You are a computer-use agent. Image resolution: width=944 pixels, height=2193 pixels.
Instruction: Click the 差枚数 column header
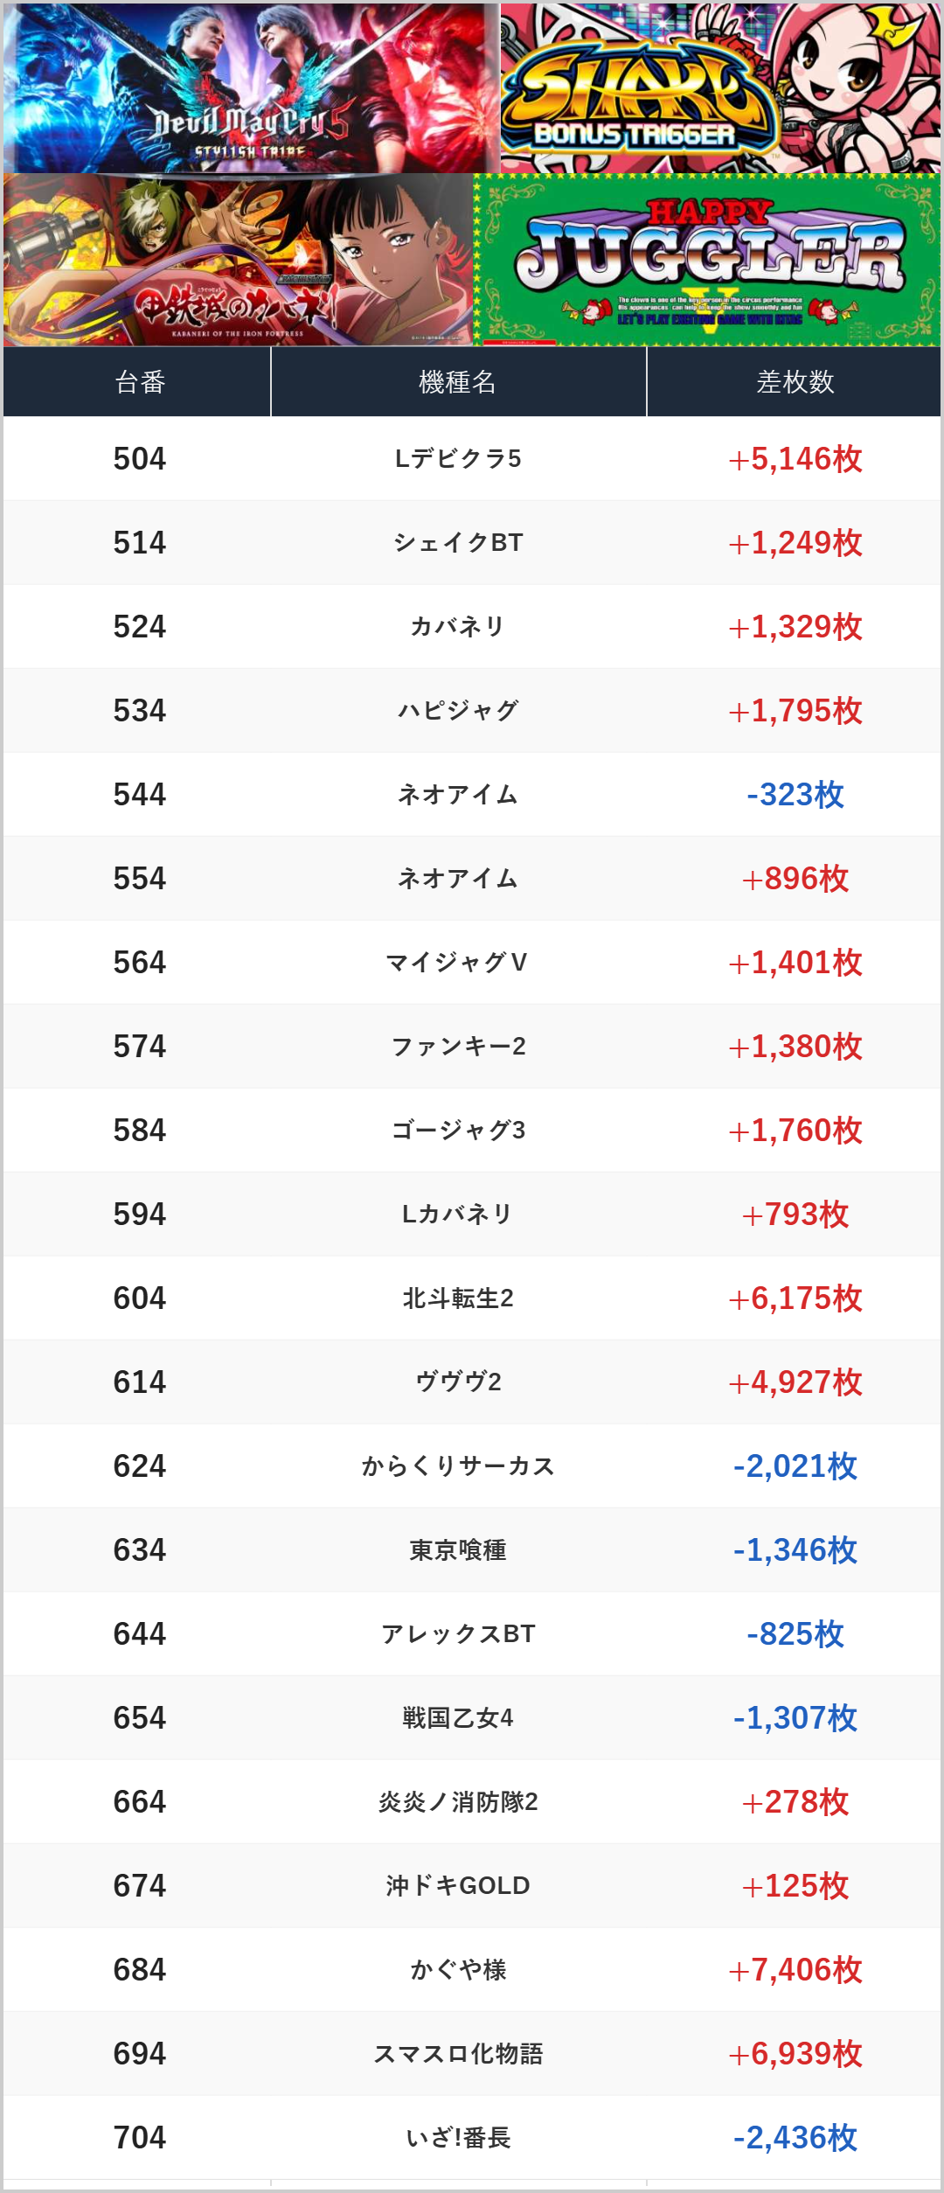[795, 382]
